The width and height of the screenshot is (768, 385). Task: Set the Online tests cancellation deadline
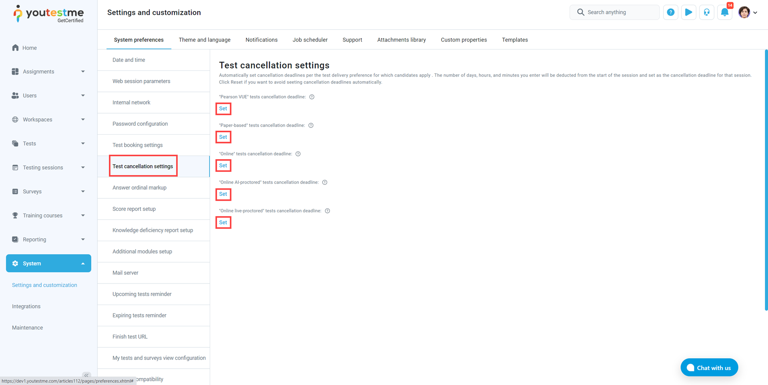[223, 166]
